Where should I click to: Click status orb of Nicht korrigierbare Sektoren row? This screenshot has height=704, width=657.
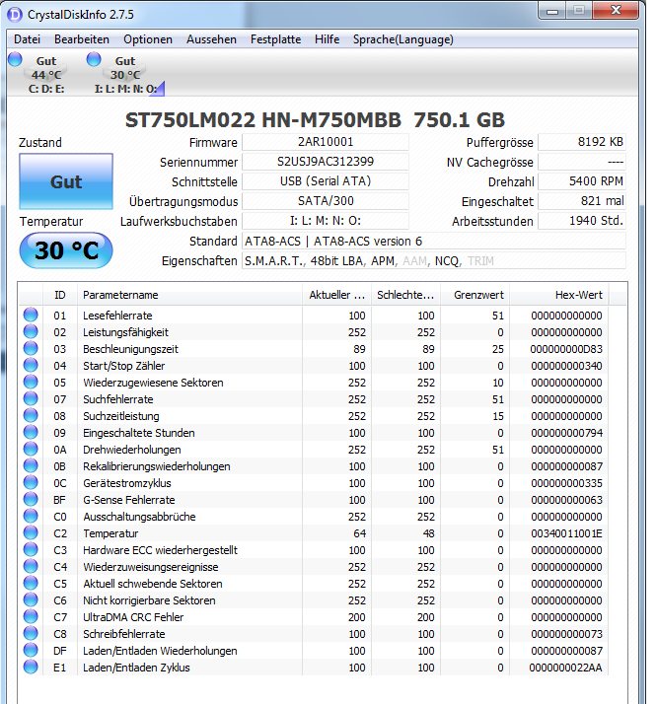pyautogui.click(x=31, y=599)
